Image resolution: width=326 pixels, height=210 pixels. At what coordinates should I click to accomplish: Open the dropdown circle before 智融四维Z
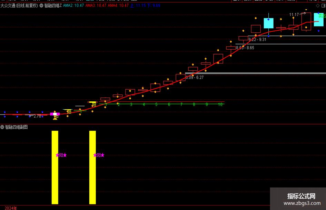[41, 6]
